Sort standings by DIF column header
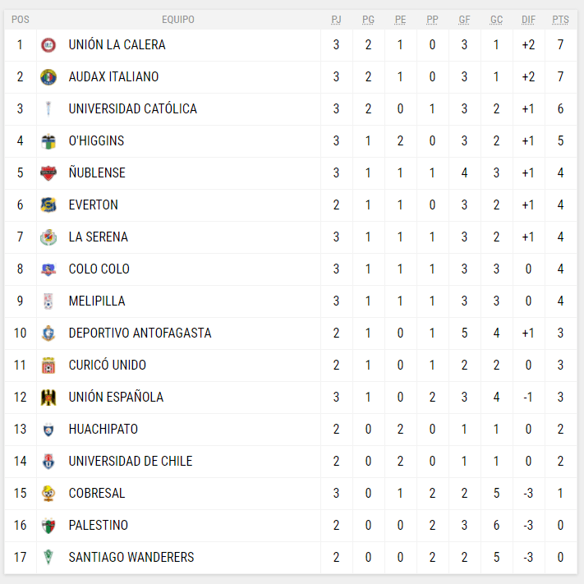584x584 pixels. (x=528, y=20)
